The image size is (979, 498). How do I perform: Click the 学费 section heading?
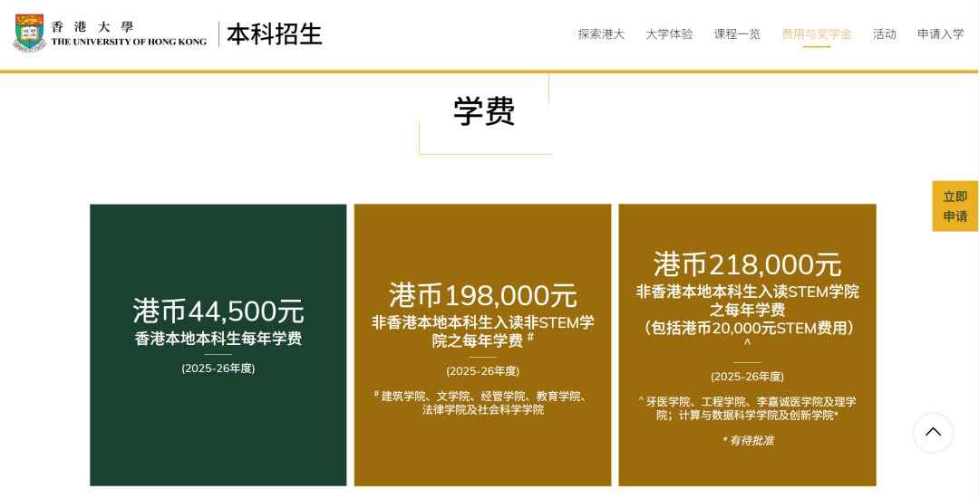484,111
